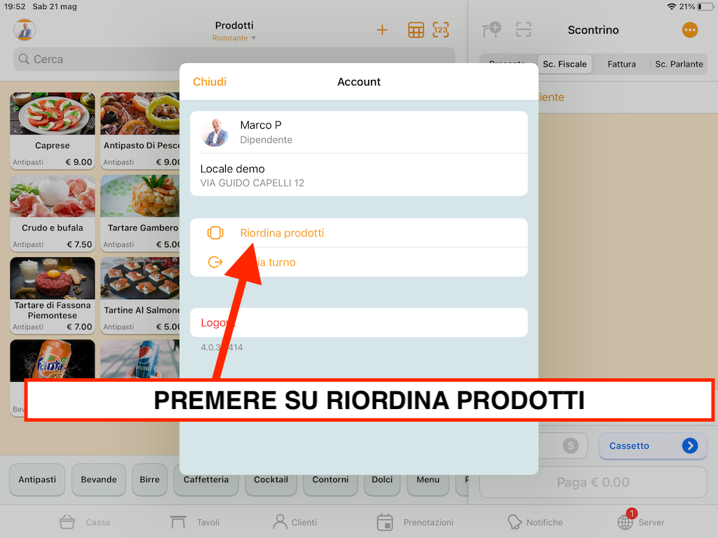Add Crudo e bufala product
The image size is (718, 538).
(x=53, y=213)
